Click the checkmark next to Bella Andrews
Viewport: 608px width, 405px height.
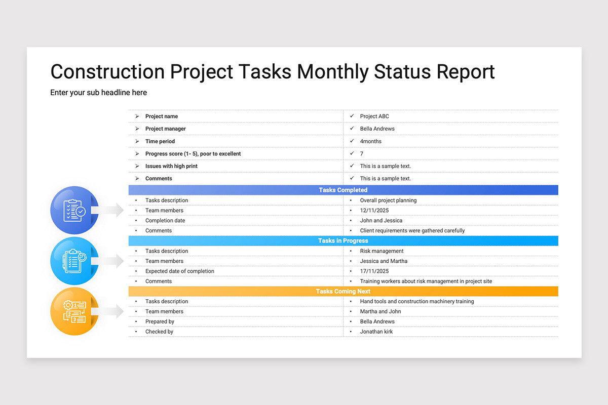(x=352, y=129)
